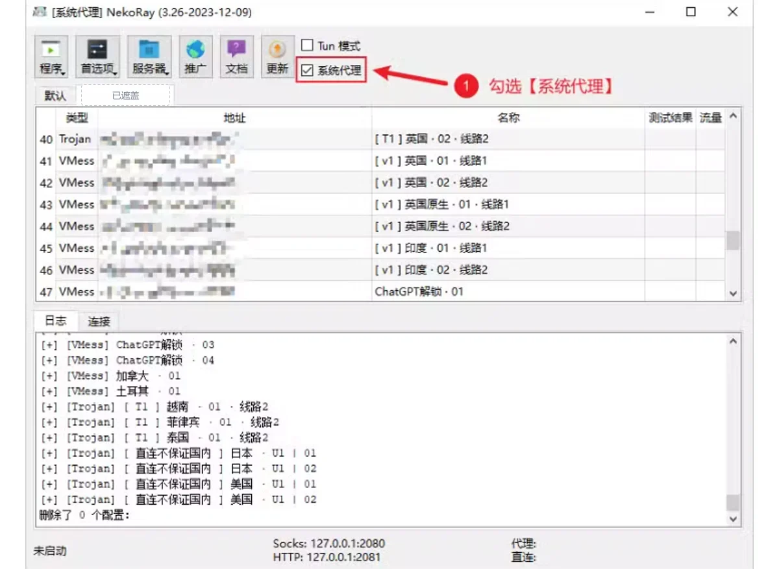Toggle the 系统代理 checkbox
Viewport: 779px width, 569px height.
coord(331,70)
